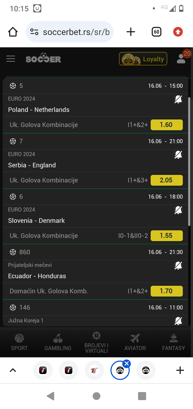Open the Loyalty program button
The image size is (193, 409).
tap(143, 59)
